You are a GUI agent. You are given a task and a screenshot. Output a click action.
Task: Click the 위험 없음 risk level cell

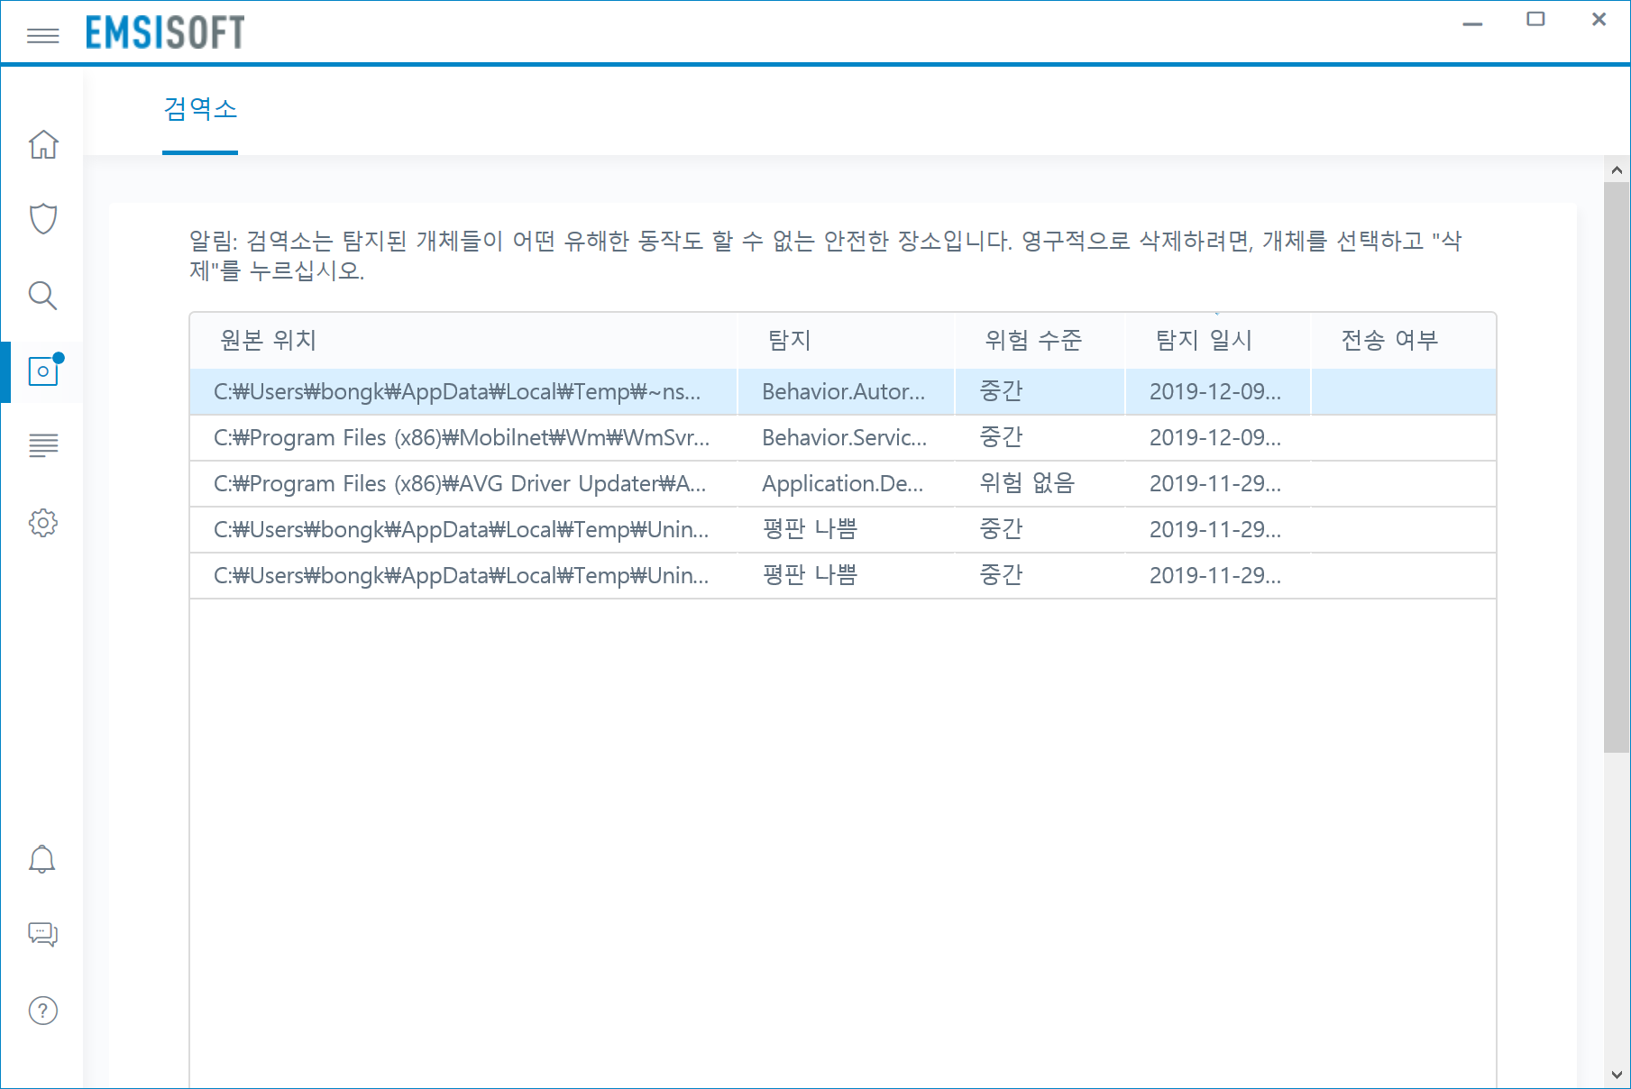[1040, 483]
